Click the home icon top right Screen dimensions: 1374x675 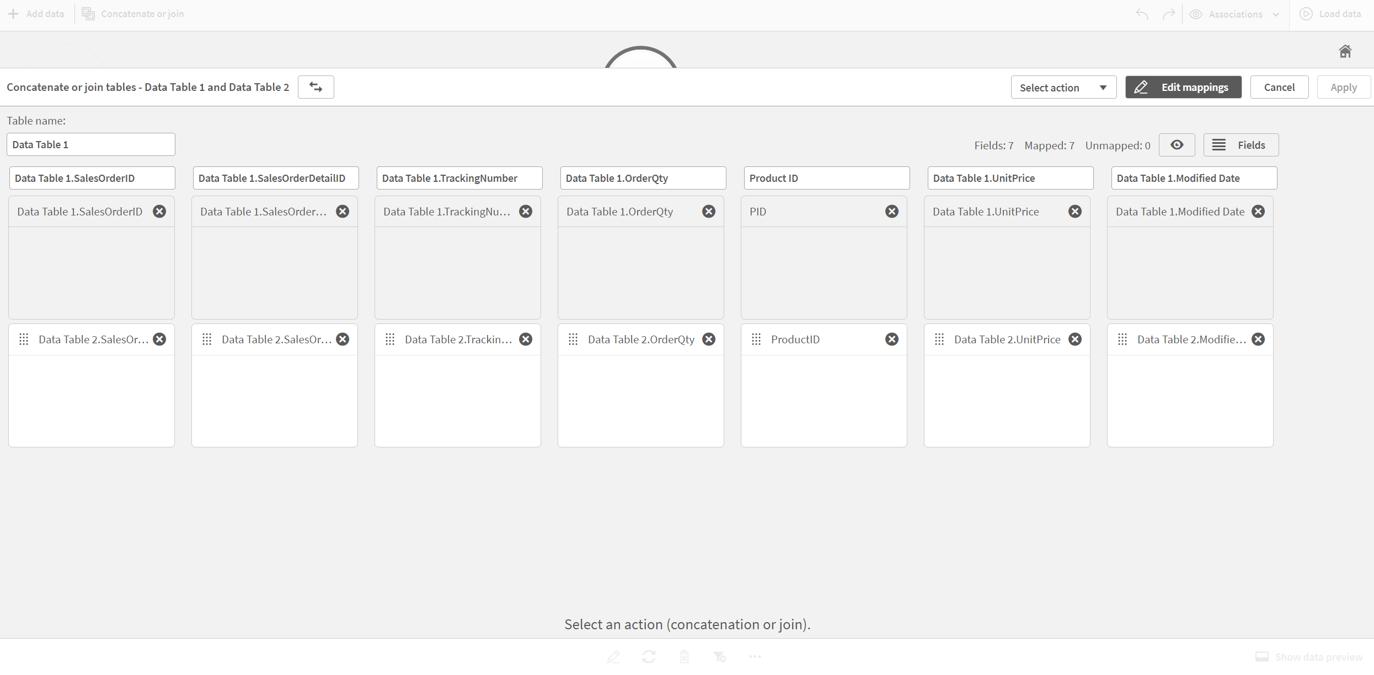(1345, 51)
